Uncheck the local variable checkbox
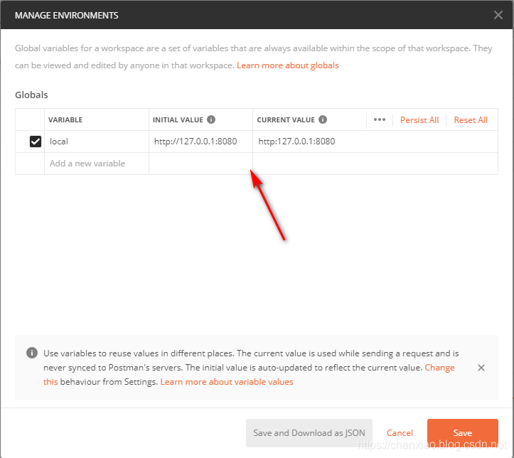 tap(36, 142)
